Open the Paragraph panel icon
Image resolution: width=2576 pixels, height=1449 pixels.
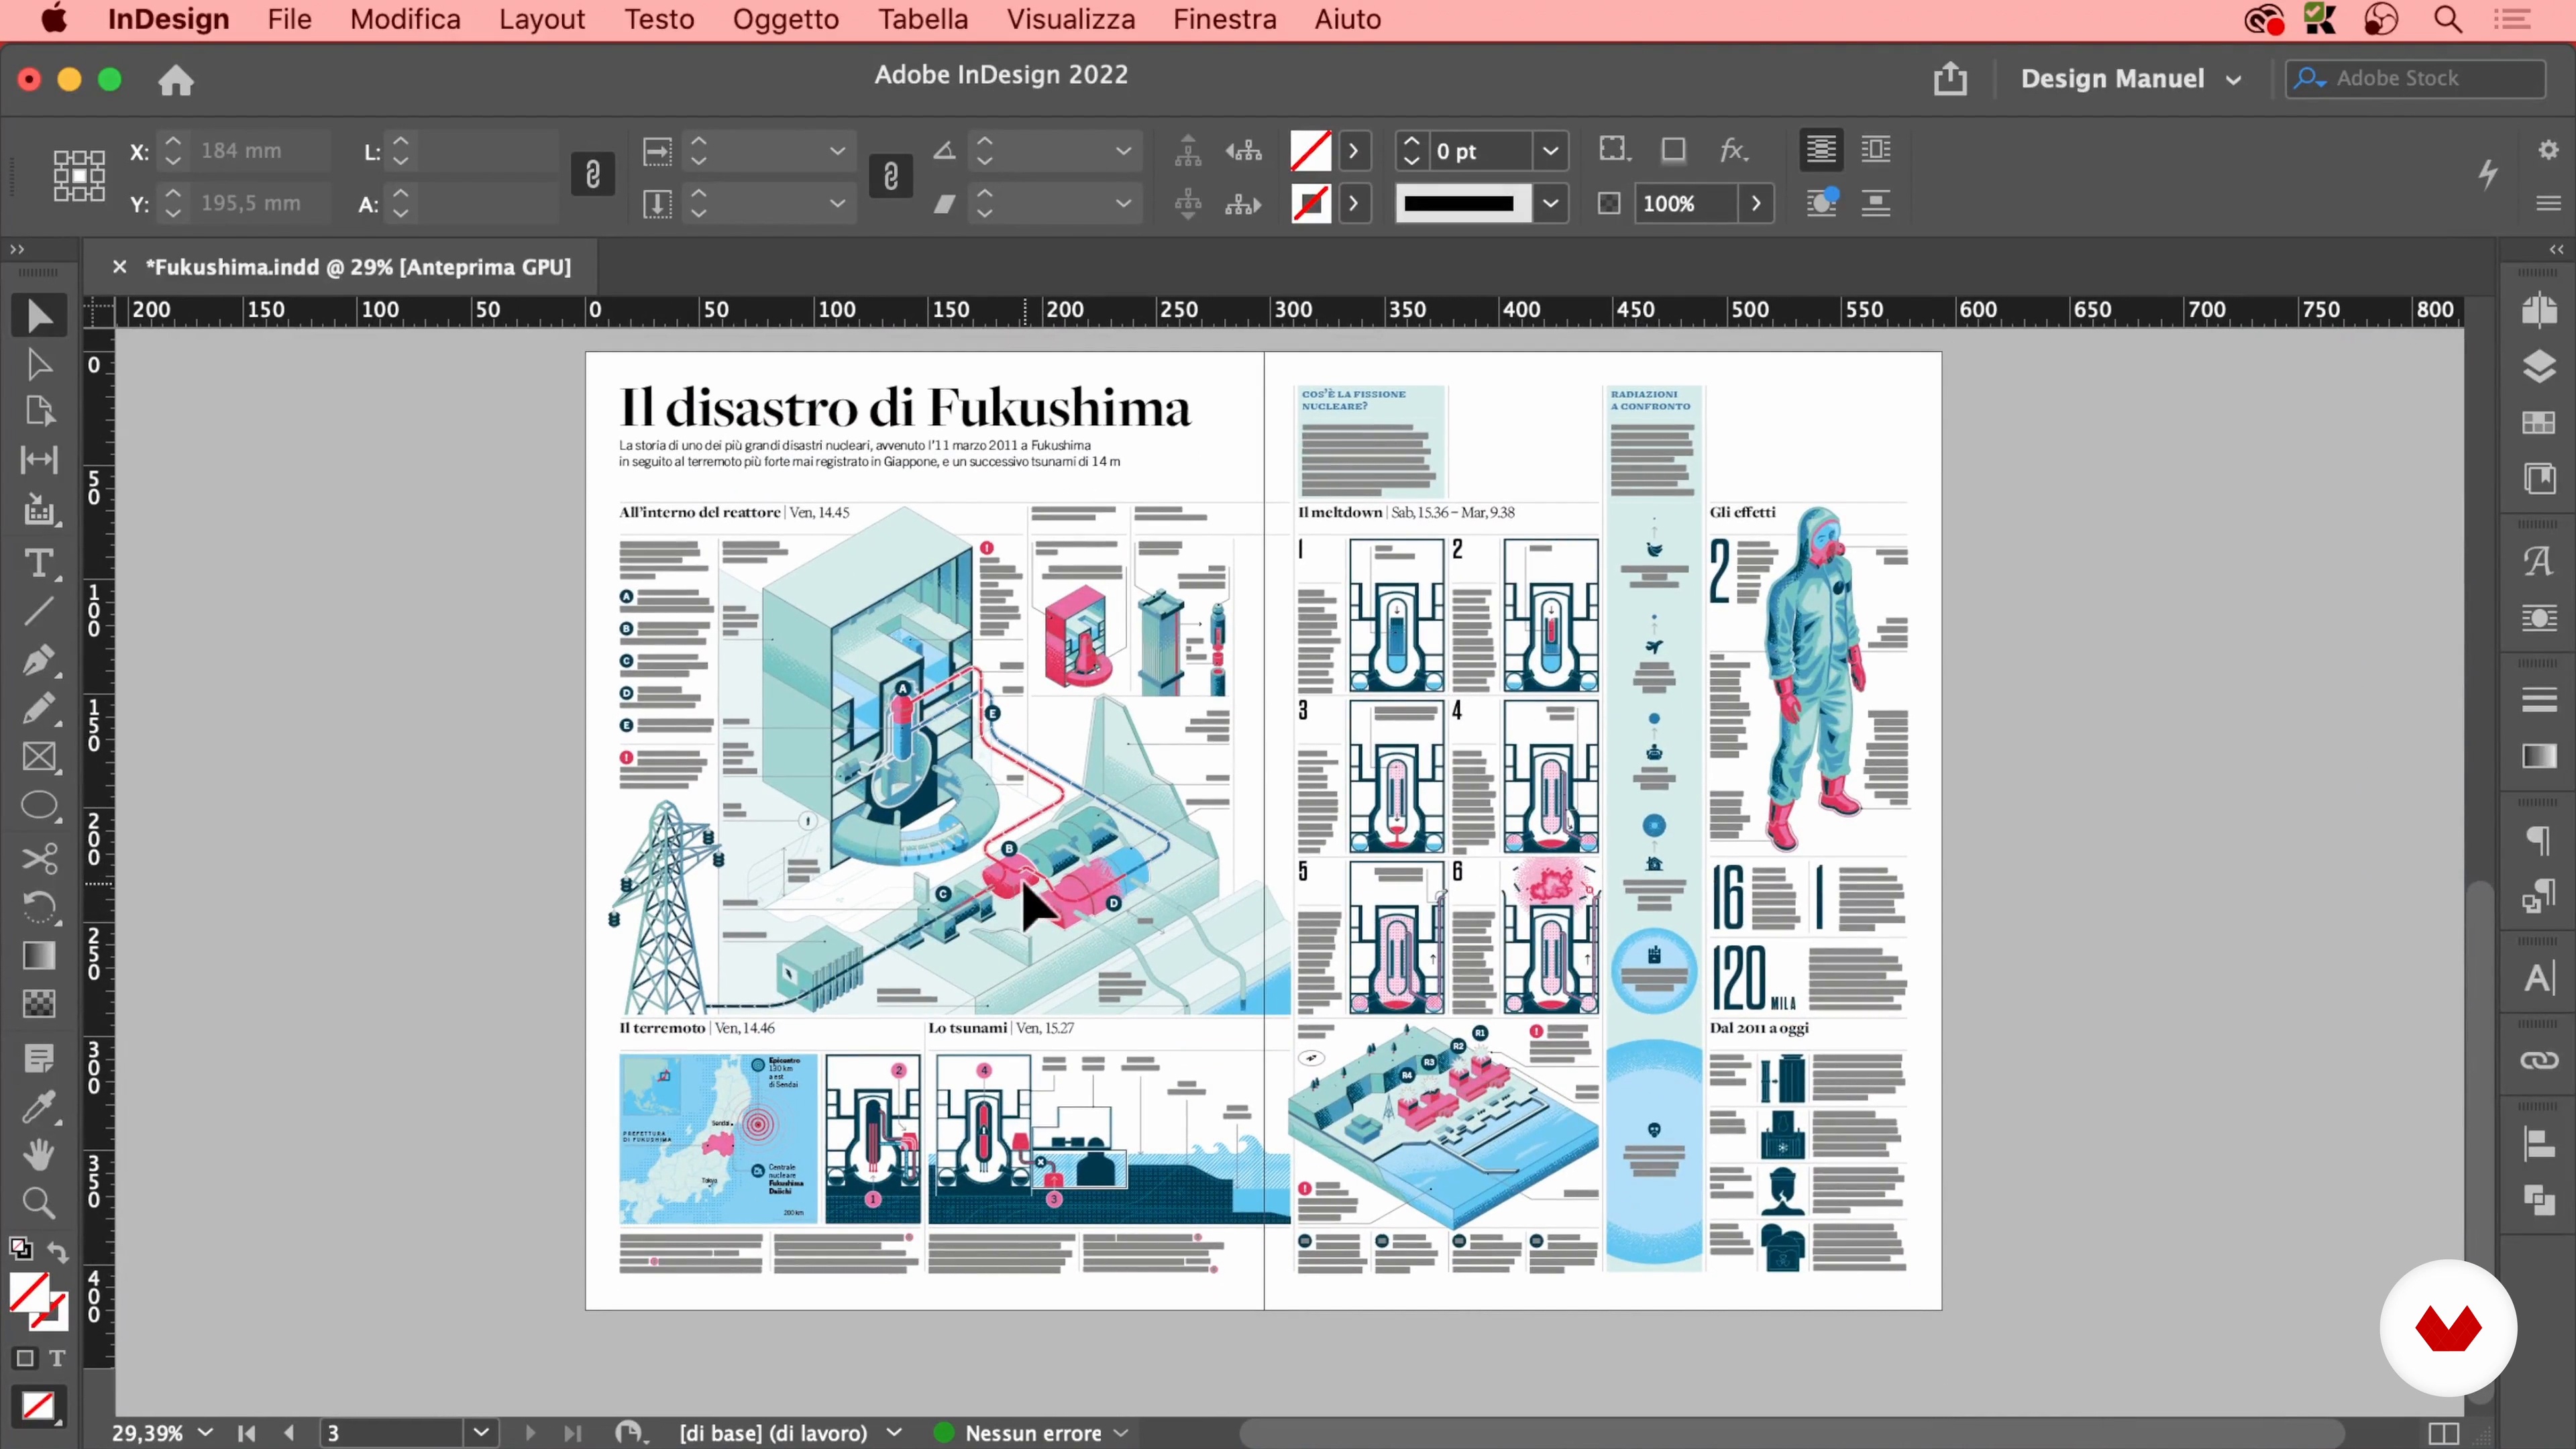click(x=2539, y=840)
